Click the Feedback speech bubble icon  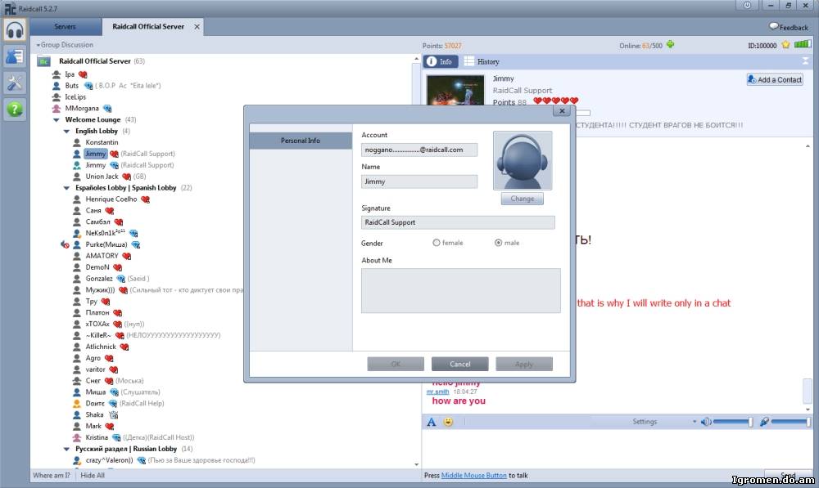[x=774, y=26]
